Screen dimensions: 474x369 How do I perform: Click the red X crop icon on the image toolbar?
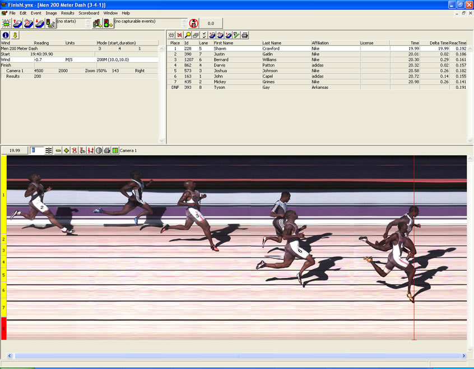coord(75,150)
